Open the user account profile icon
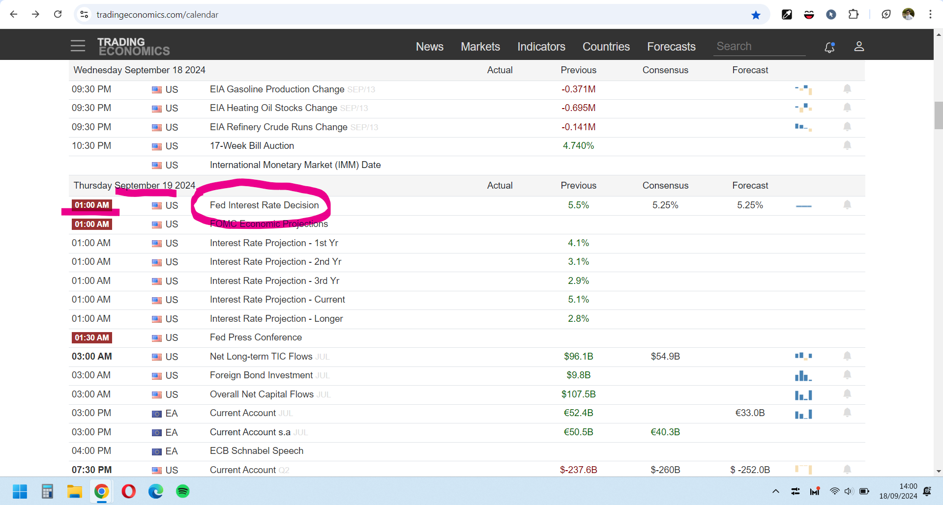 coord(859,47)
